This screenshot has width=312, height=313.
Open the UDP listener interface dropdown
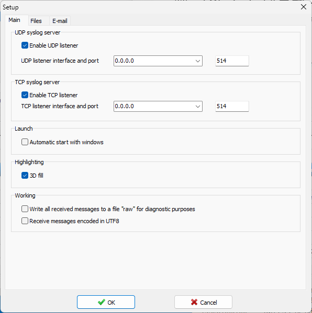[158, 61]
